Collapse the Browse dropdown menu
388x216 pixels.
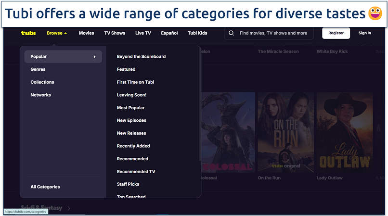[x=57, y=33]
